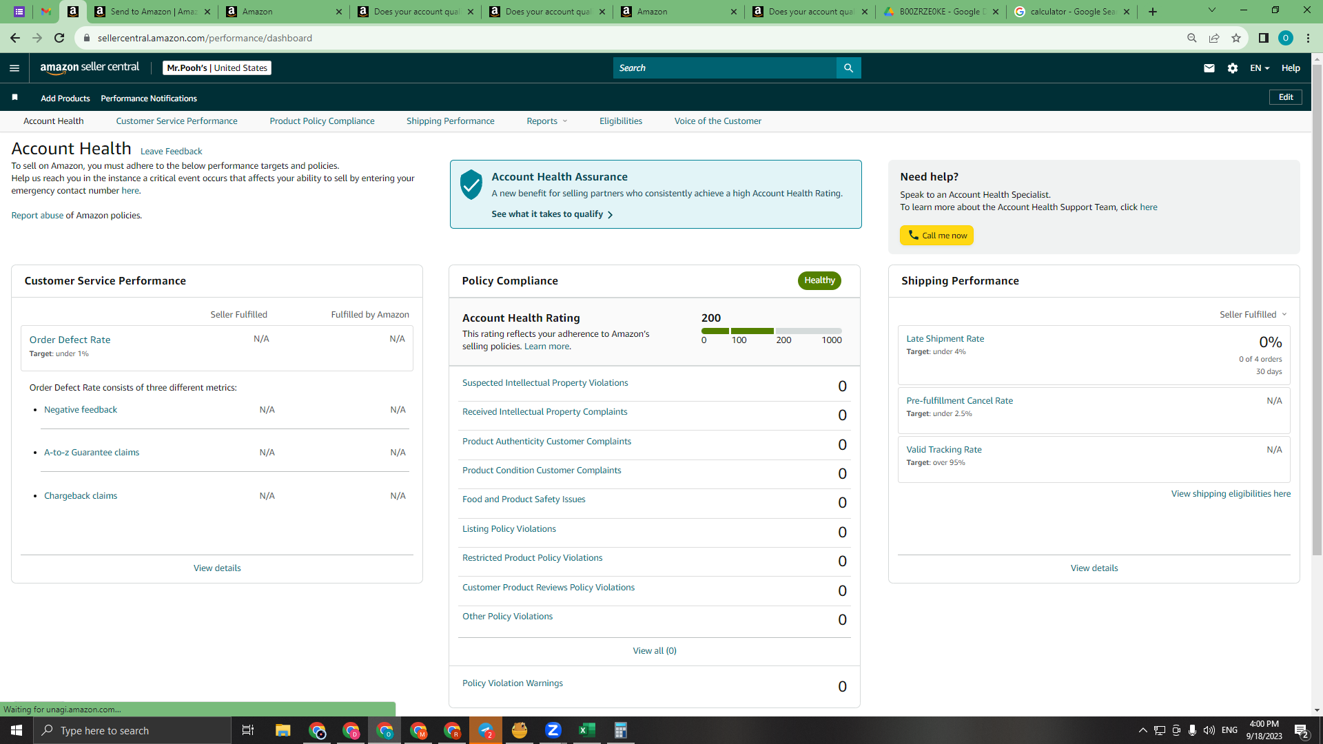Go back to the previous page
The height and width of the screenshot is (744, 1323).
(14, 38)
